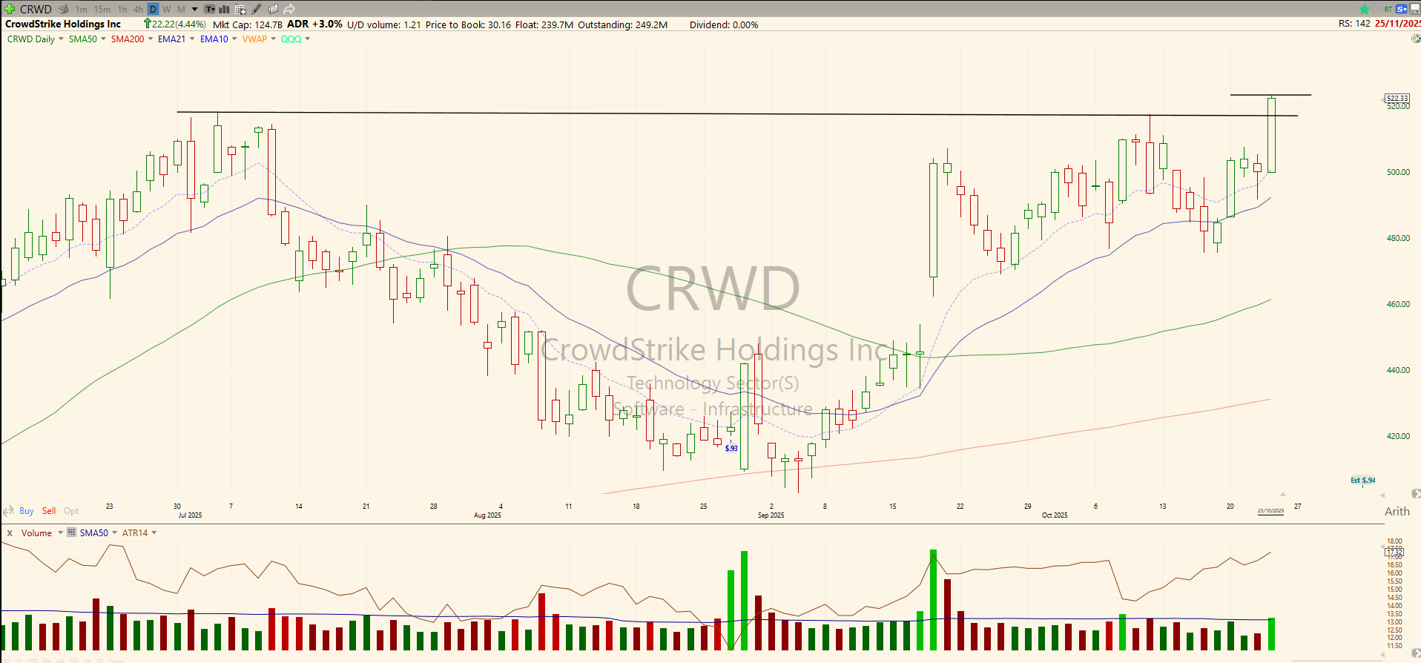1421x663 pixels.
Task: Click Dividend: 0.00% text
Action: point(724,24)
